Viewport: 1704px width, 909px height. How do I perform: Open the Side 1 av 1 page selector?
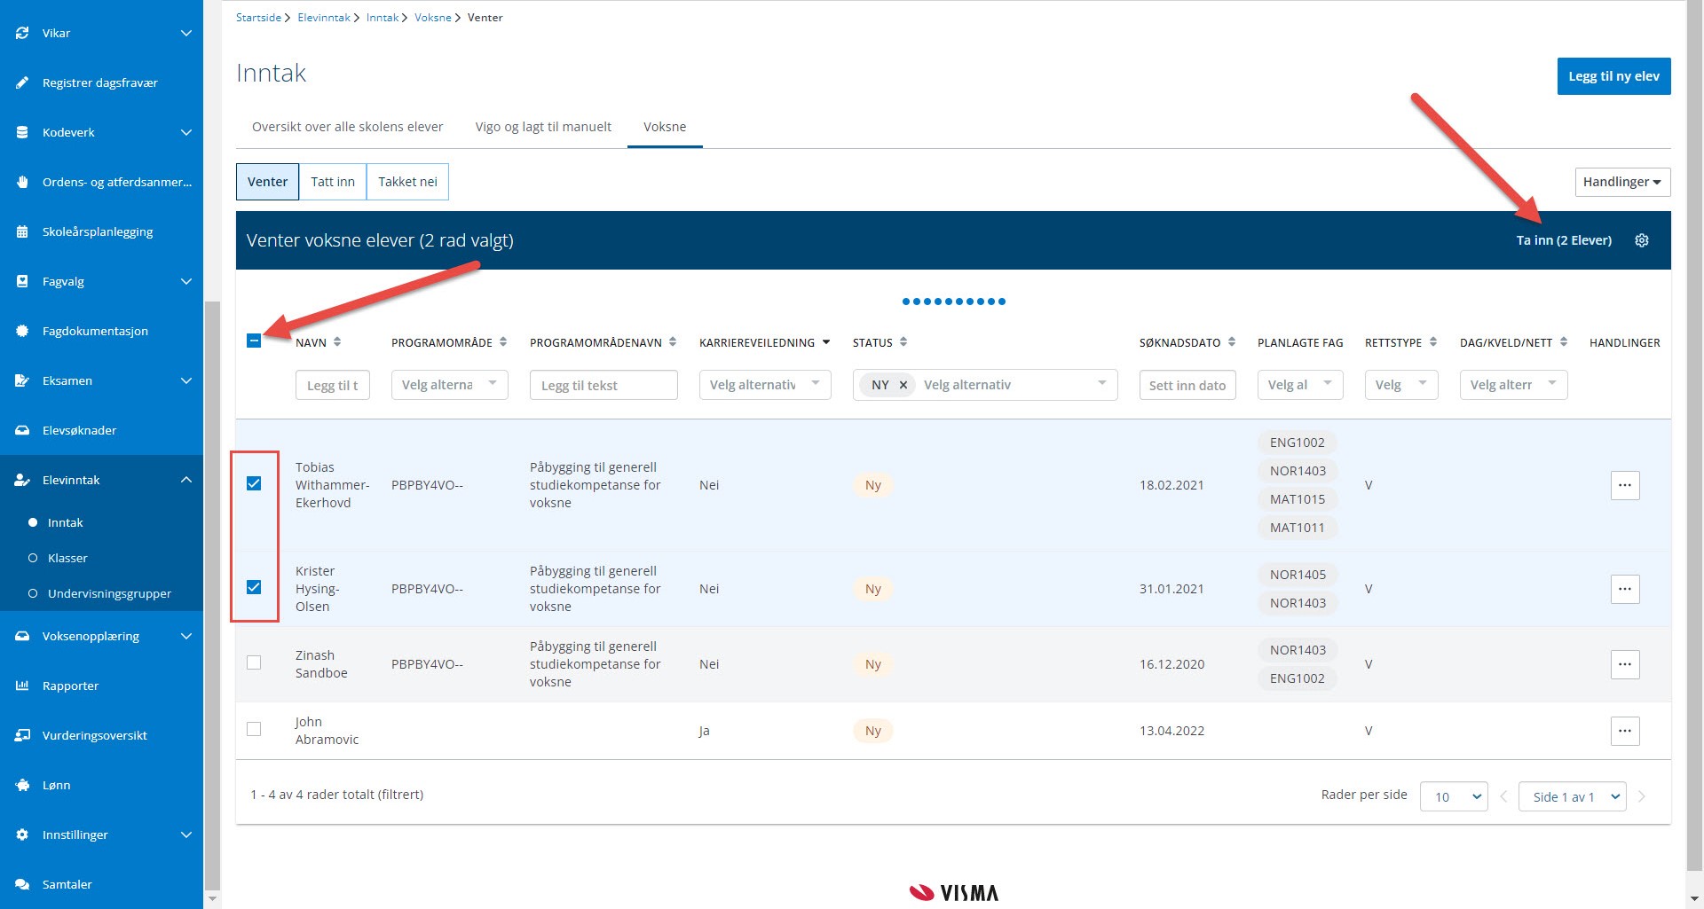pos(1573,796)
